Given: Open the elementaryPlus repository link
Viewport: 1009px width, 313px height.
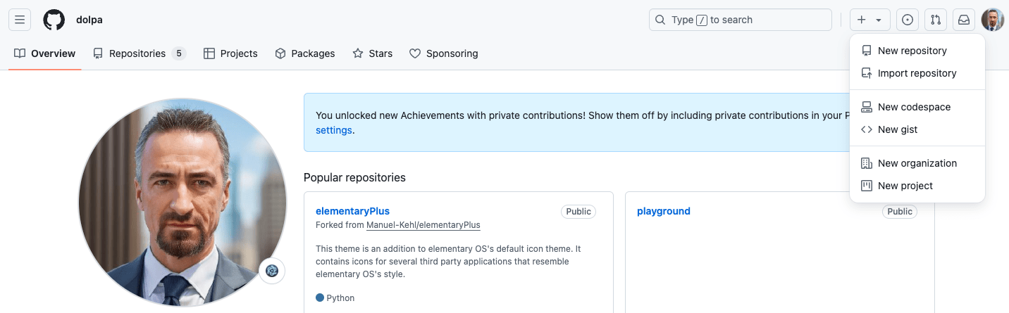Looking at the screenshot, I should tap(352, 211).
